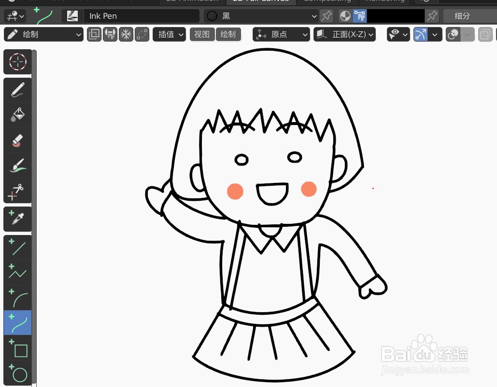The height and width of the screenshot is (387, 497).
Task: Select the Cutter scissors tool
Action: (18, 190)
